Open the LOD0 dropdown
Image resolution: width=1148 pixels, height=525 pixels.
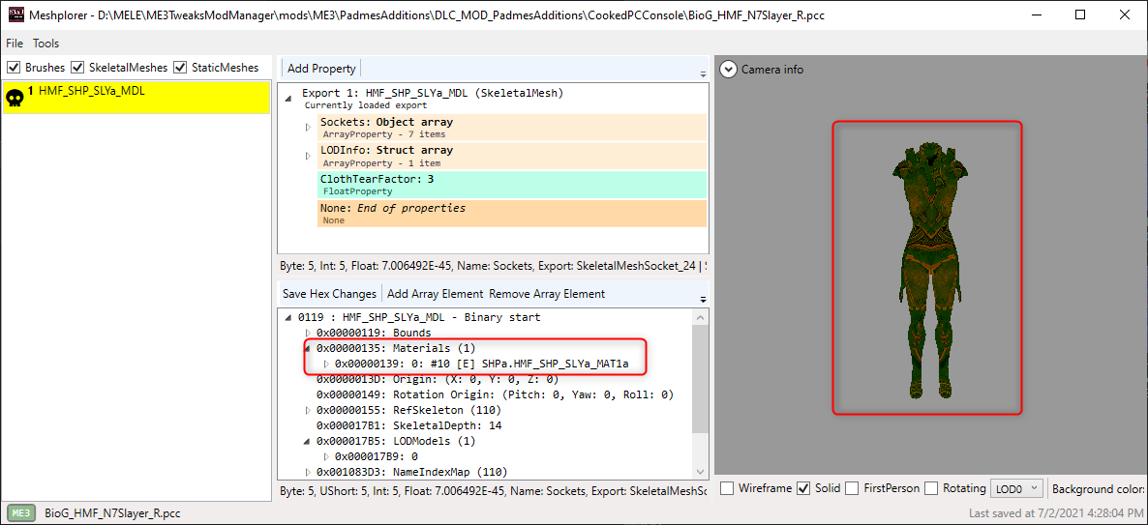point(1015,487)
